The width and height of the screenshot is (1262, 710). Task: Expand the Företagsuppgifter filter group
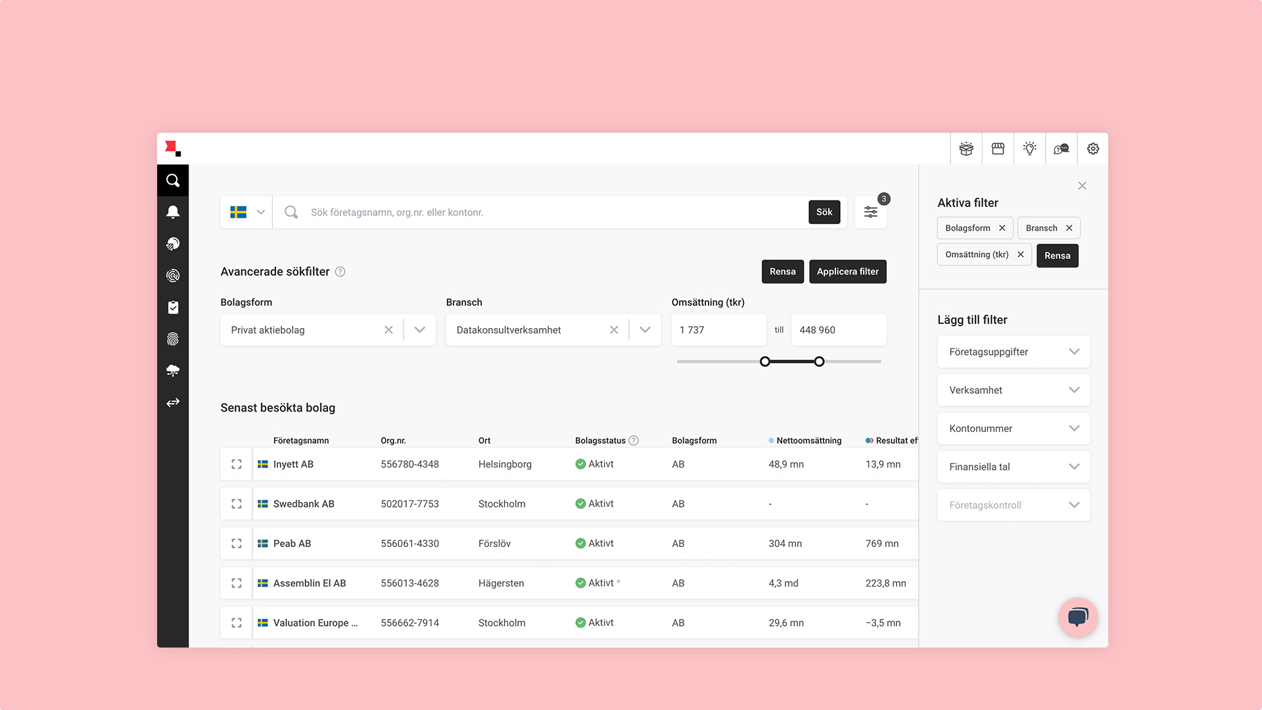click(x=1014, y=352)
